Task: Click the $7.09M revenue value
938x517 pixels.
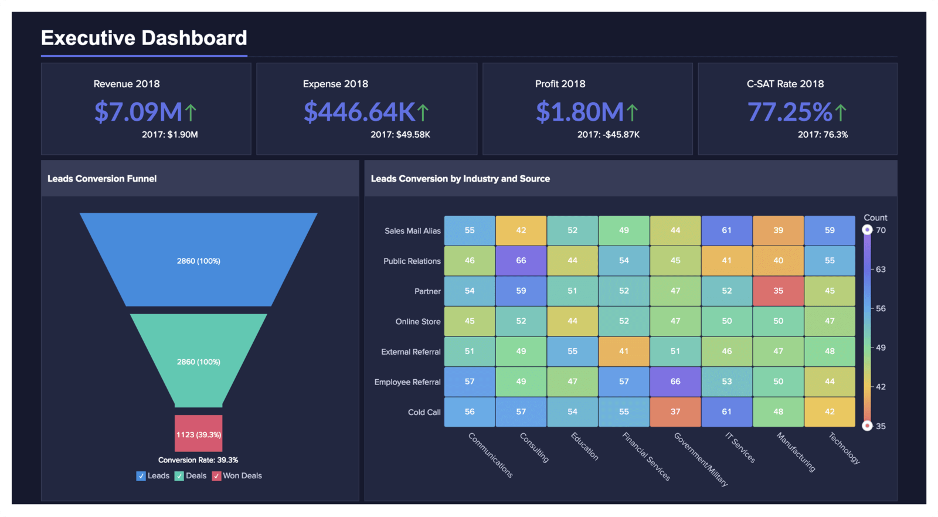Action: click(x=138, y=112)
